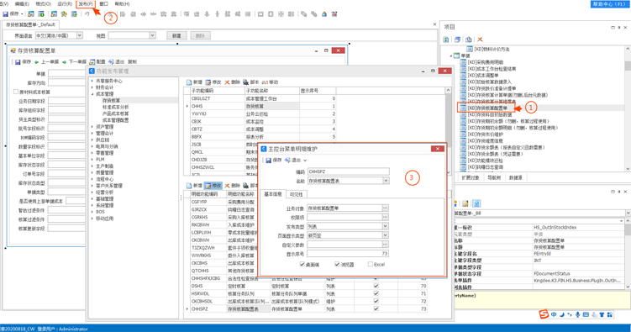Check the Excel checkbox

[371, 265]
